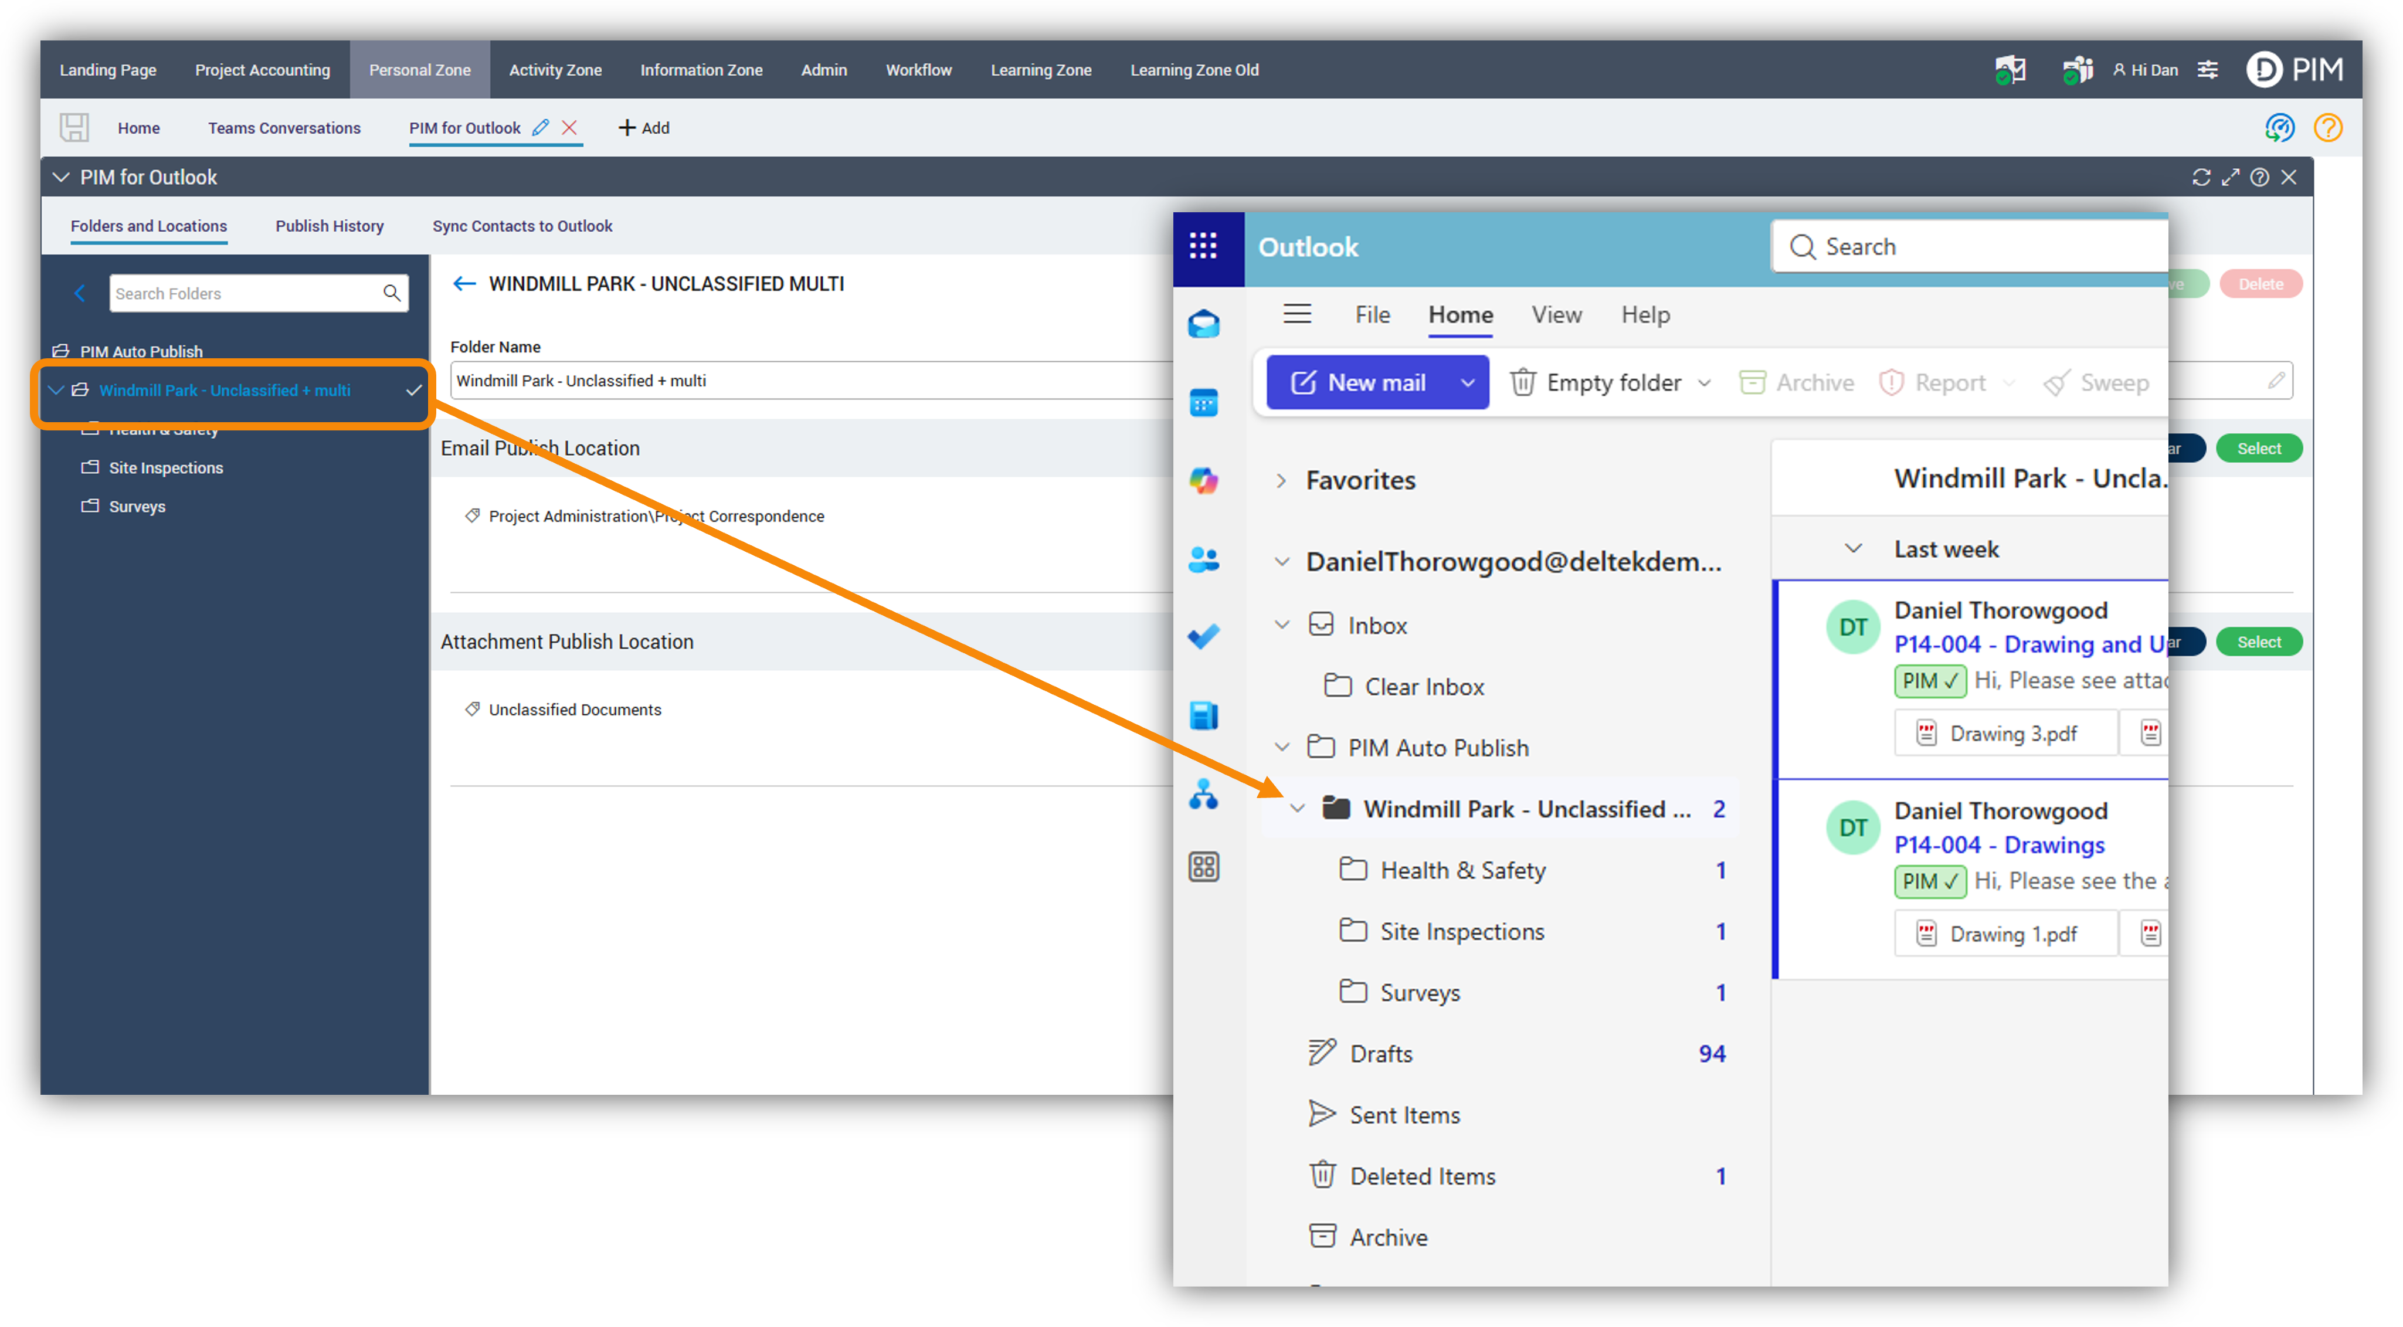Viewport: 2403px width, 1327px height.
Task: Click edit pencil in Folder Name field
Action: click(2276, 379)
